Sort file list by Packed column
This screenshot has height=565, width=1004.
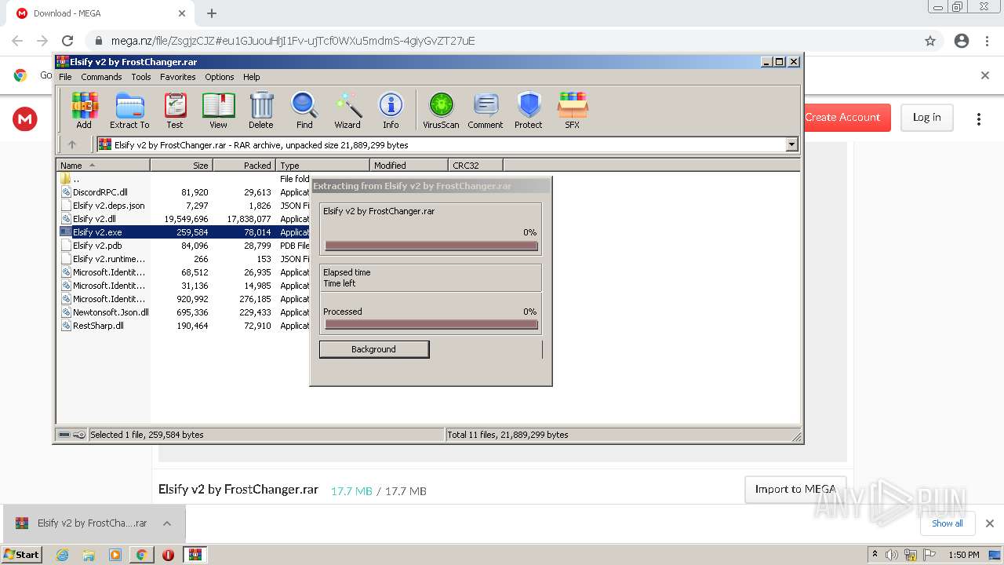244,165
